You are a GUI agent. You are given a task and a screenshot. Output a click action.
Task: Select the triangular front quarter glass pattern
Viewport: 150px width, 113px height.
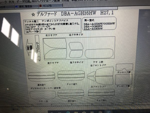tap(91, 76)
